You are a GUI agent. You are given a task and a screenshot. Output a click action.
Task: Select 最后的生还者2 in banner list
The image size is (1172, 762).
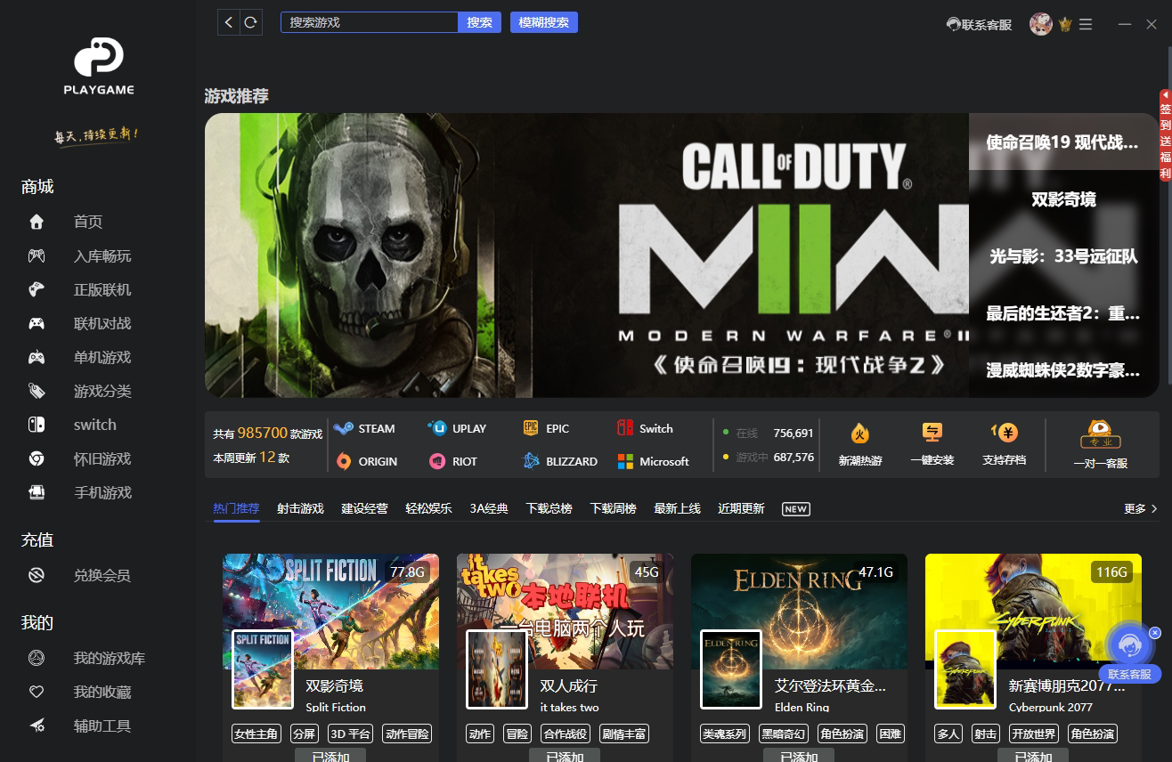1063,313
